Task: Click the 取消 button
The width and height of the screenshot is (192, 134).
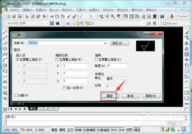Action: point(130,96)
